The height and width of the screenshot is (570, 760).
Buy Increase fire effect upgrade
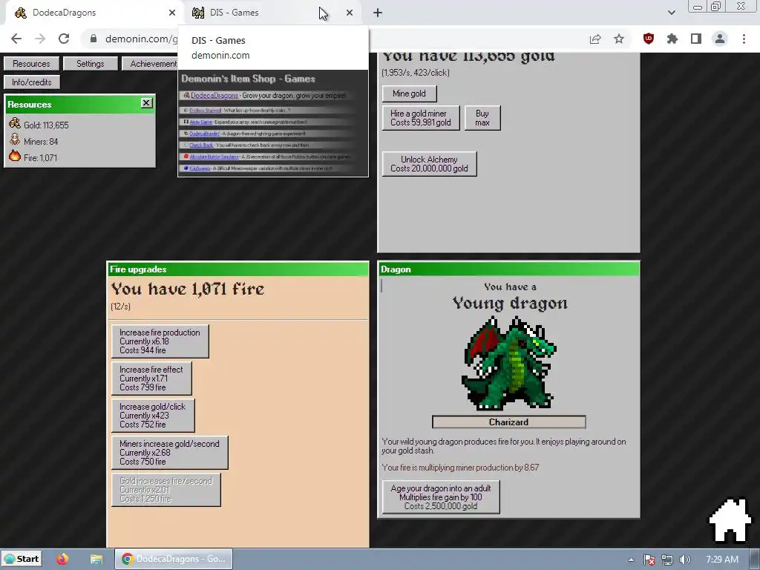[x=151, y=378]
